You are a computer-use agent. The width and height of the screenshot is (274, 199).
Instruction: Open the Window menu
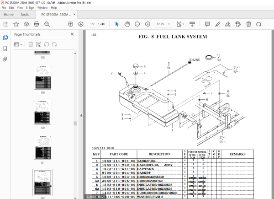[42, 8]
